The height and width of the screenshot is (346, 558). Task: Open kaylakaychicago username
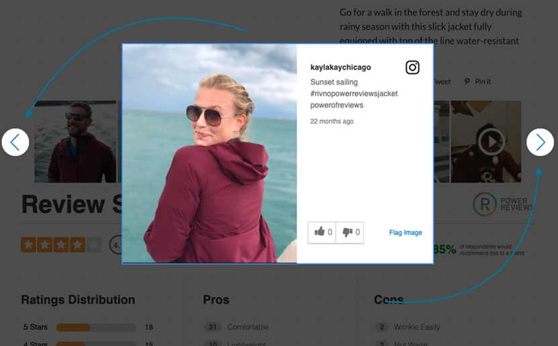(x=340, y=67)
